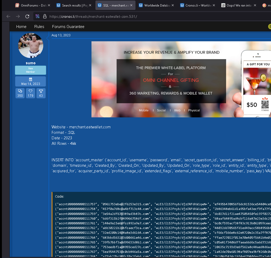The height and width of the screenshot is (258, 271).
Task: Open the tracking protection shield icon in address bar
Action: (37, 16)
